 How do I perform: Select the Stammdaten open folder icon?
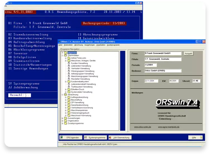pyautogui.click(x=66, y=55)
